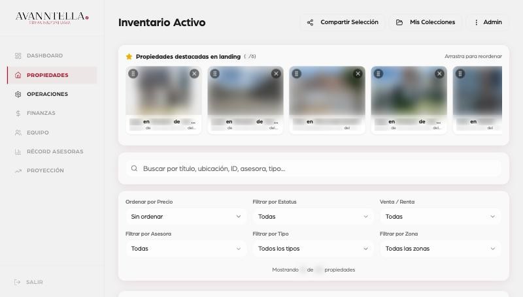
Task: Open Récord Asesoras in sidebar
Action: pyautogui.click(x=52, y=151)
